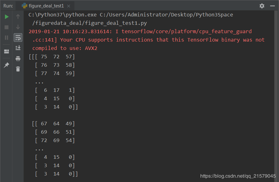This screenshot has width=279, height=182.
Task: Click the console vertical scrollbar
Action: click(x=276, y=96)
